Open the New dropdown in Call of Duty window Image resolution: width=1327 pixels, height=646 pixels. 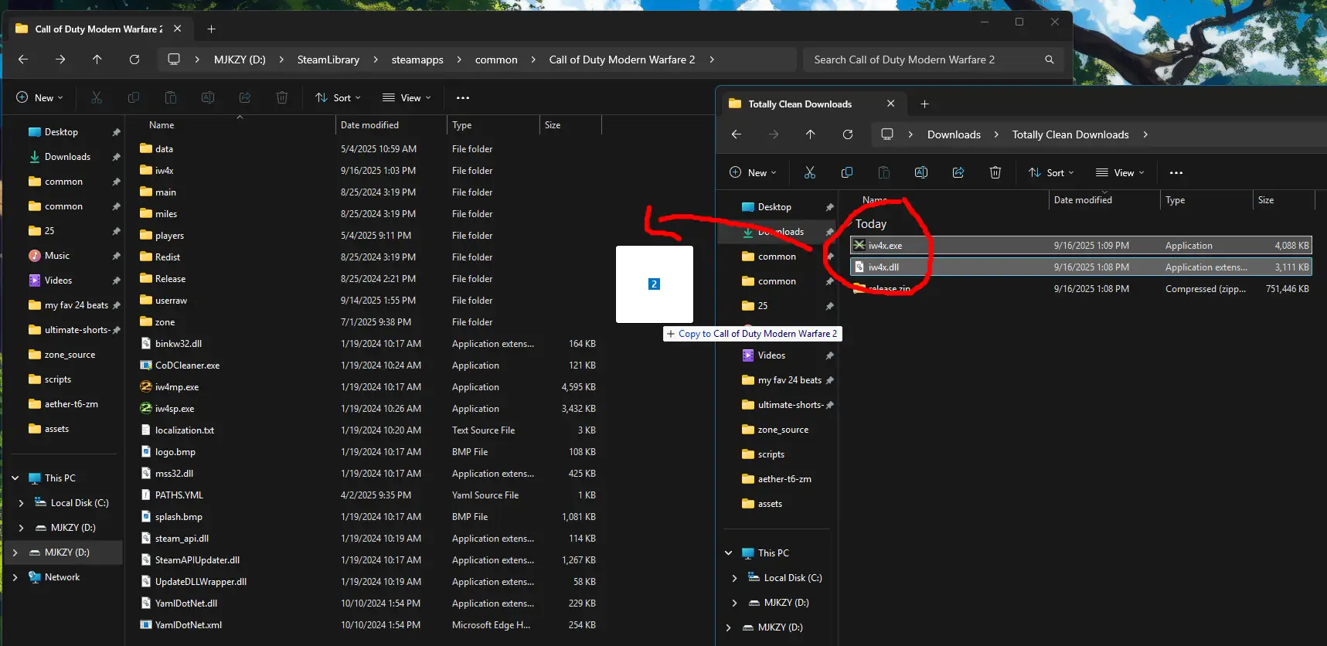point(39,97)
